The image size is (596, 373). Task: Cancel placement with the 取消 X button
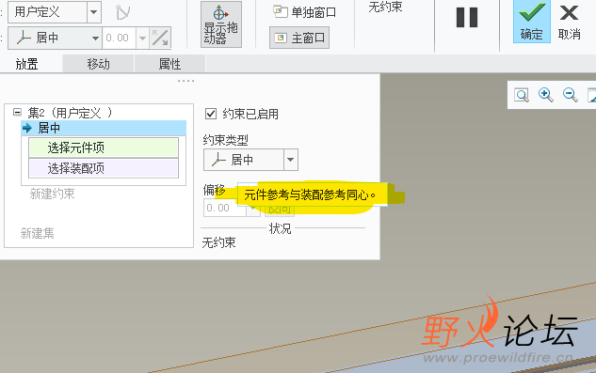pos(569,22)
